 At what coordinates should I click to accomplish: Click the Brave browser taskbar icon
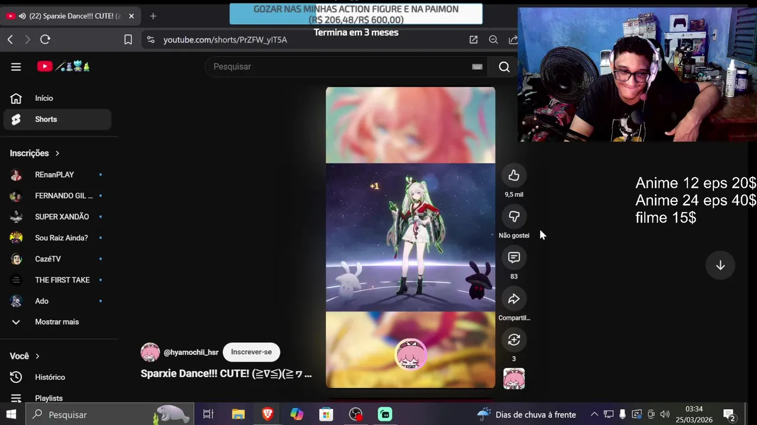(267, 414)
